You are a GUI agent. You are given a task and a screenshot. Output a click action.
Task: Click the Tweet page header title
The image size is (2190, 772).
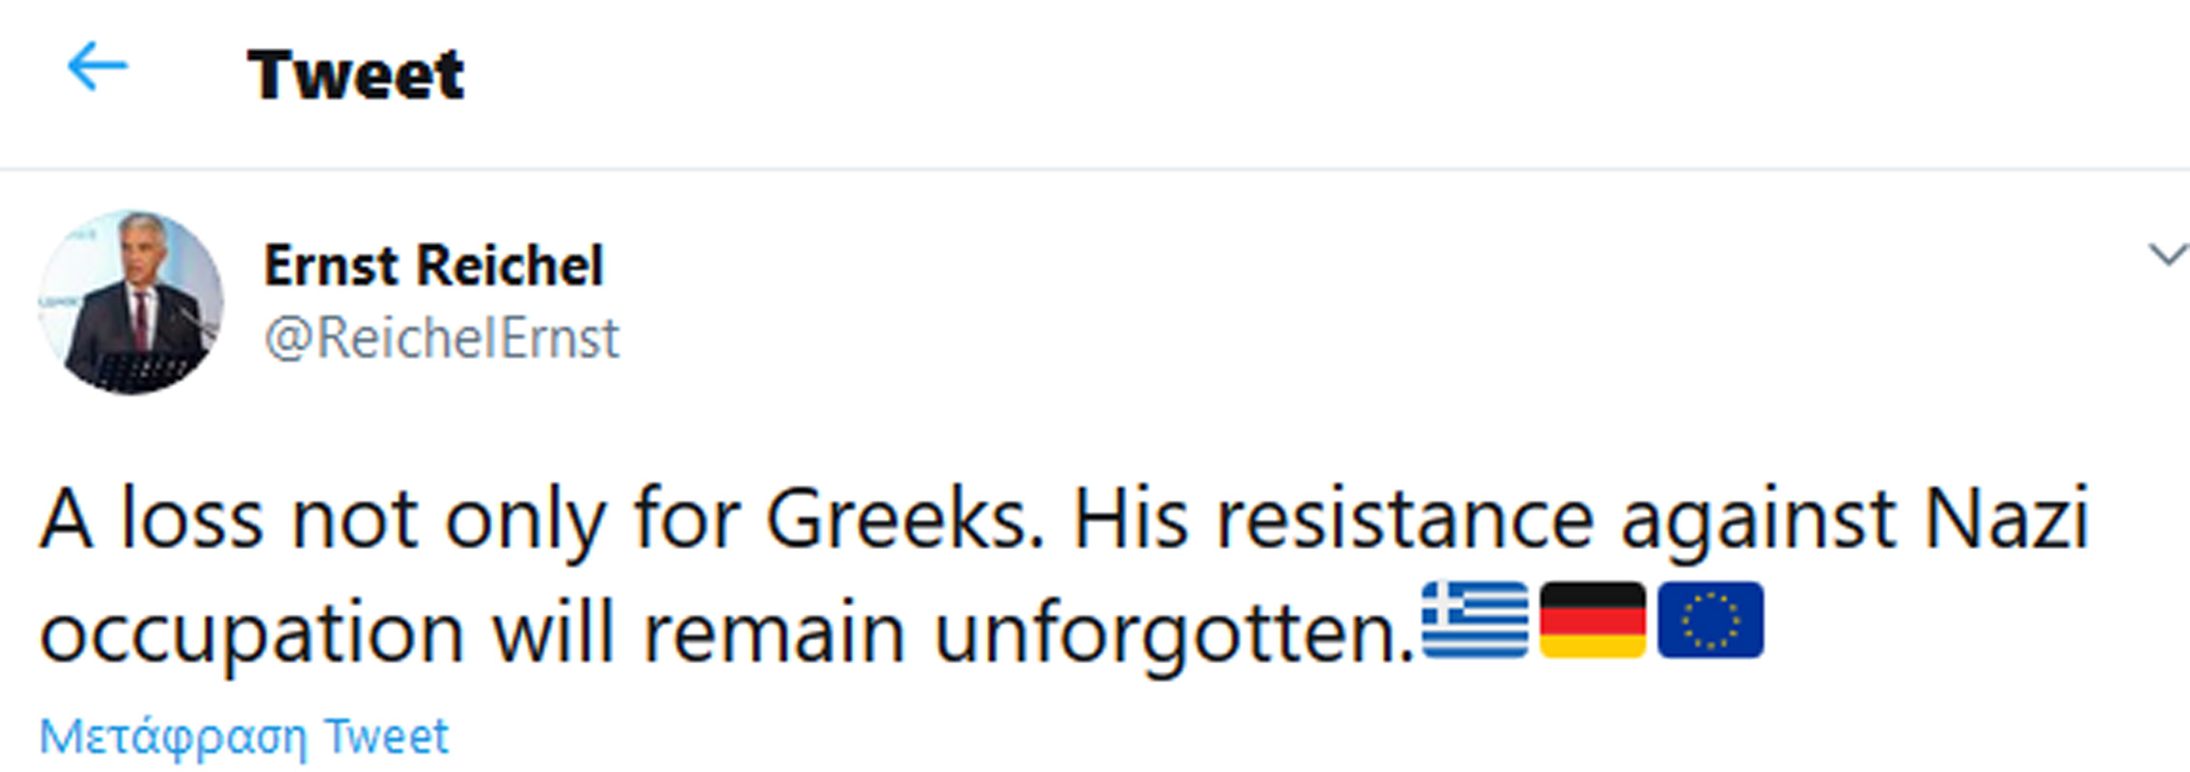coord(356,74)
